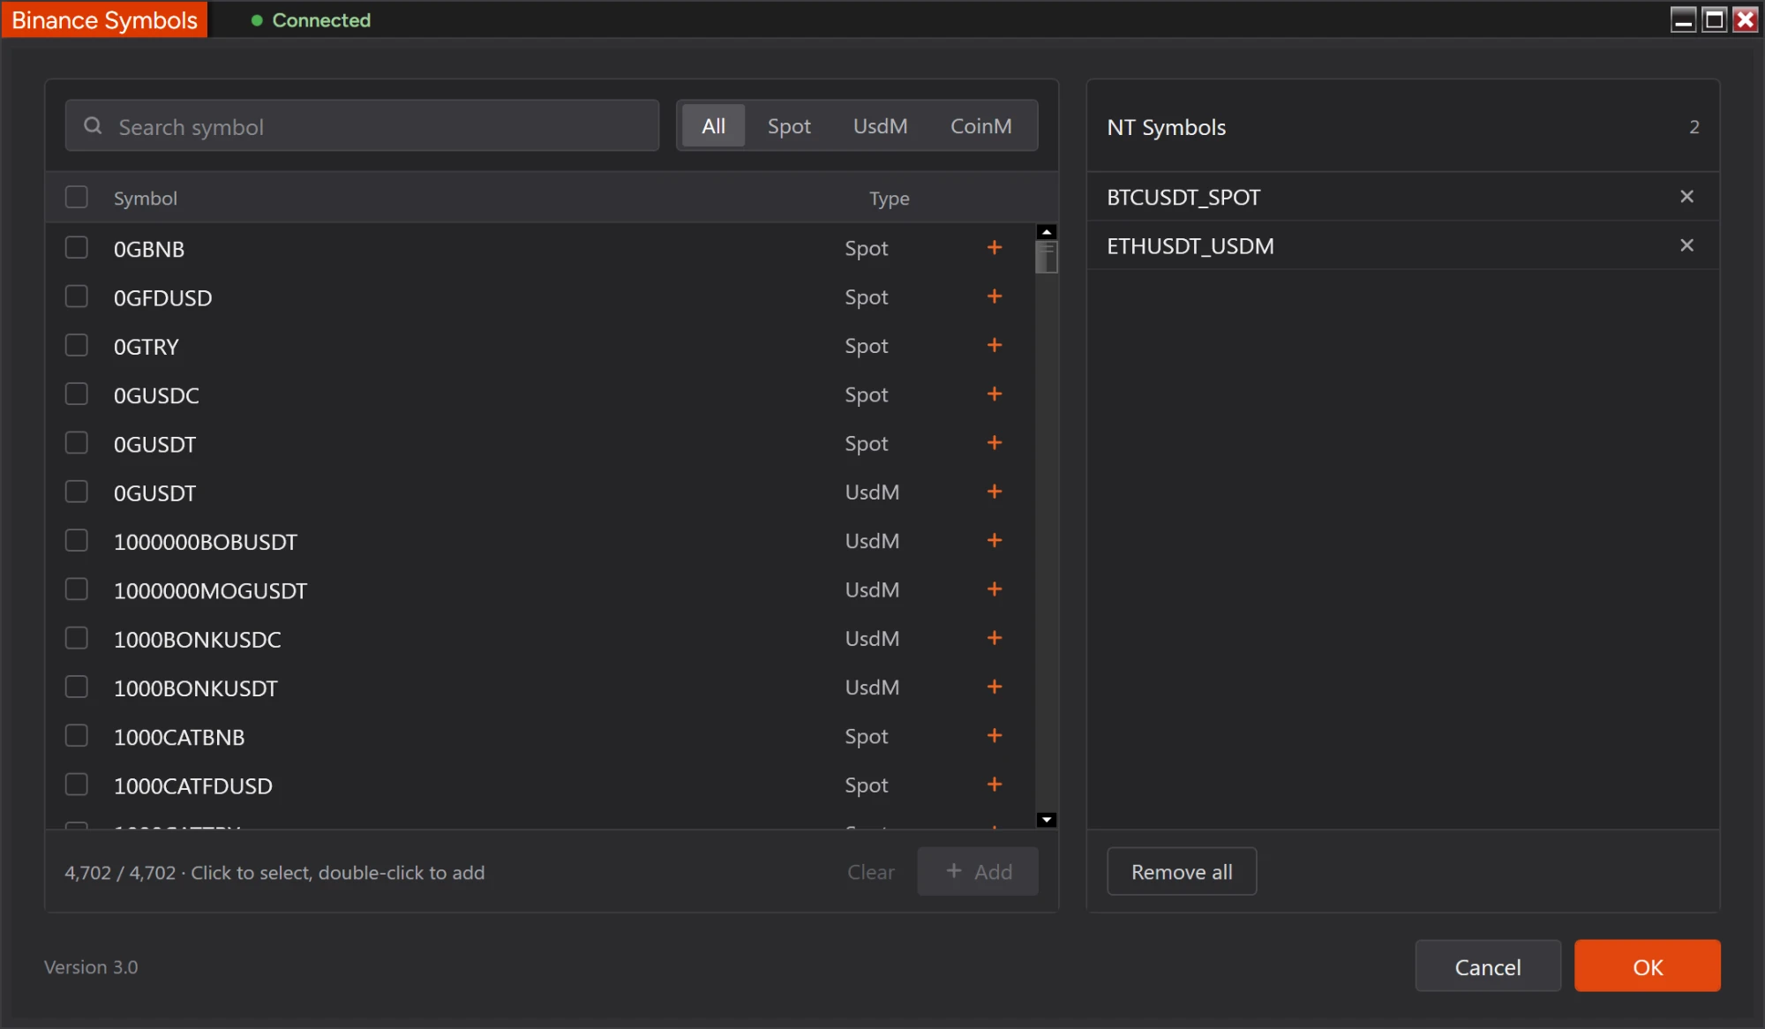Add 1000BONKUSDT using plus icon
Viewport: 1765px width, 1029px height.
[995, 687]
